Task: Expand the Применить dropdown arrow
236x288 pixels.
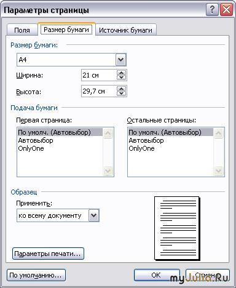Action: [x=94, y=215]
